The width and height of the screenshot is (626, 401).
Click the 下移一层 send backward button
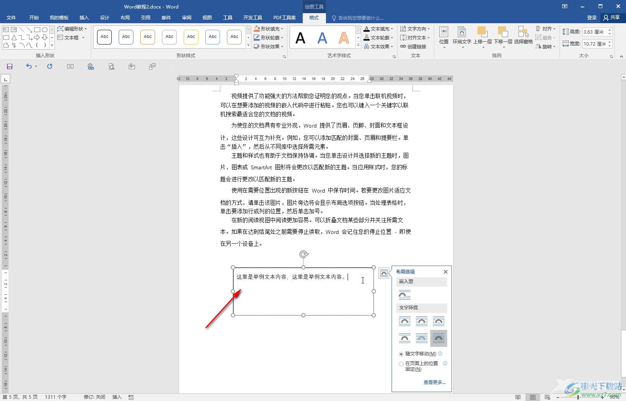(503, 37)
